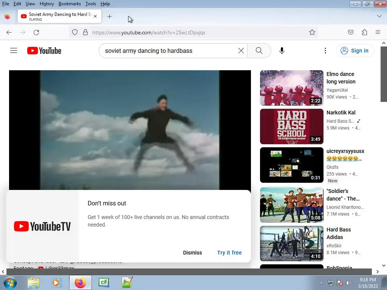Open the C# taskbar application
This screenshot has height=290, width=387.
[104, 282]
